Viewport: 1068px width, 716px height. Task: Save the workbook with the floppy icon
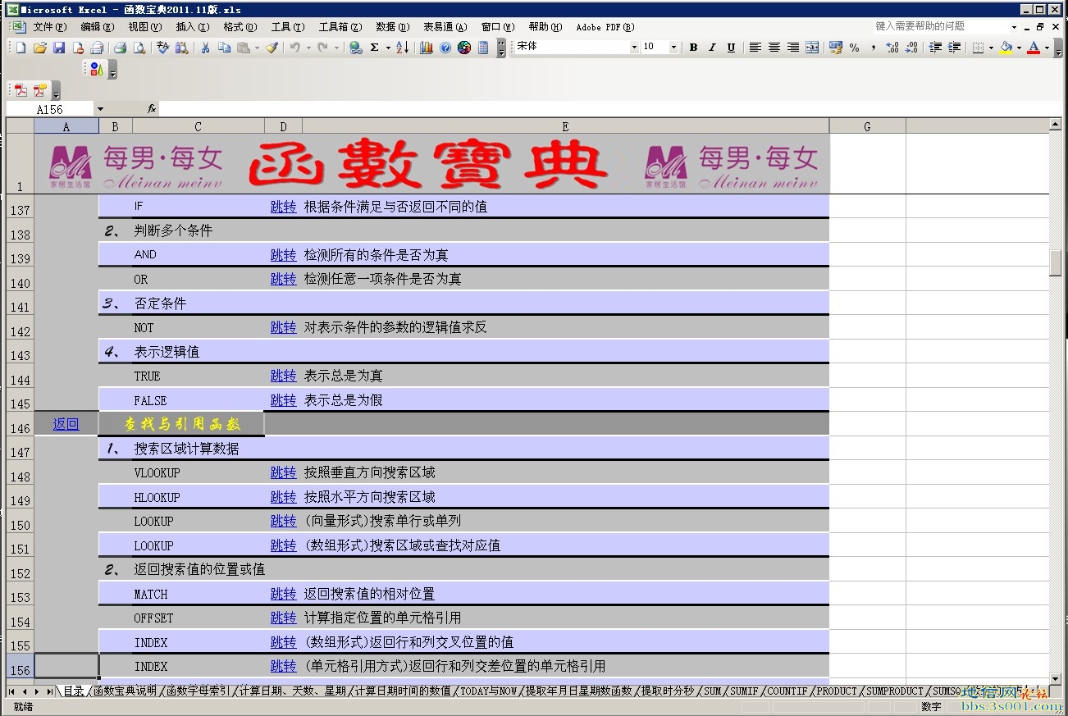click(x=59, y=48)
